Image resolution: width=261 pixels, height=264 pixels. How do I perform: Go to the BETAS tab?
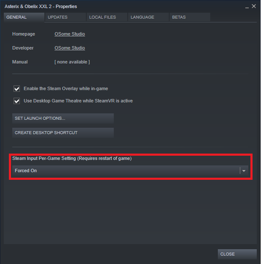coord(190,17)
